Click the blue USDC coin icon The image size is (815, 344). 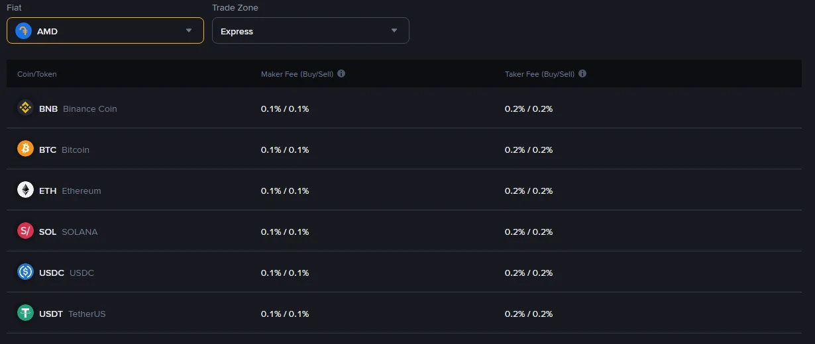tap(25, 272)
